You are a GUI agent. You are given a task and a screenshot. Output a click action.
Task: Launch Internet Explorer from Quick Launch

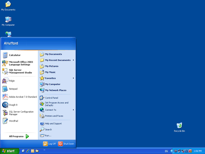coord(28,151)
